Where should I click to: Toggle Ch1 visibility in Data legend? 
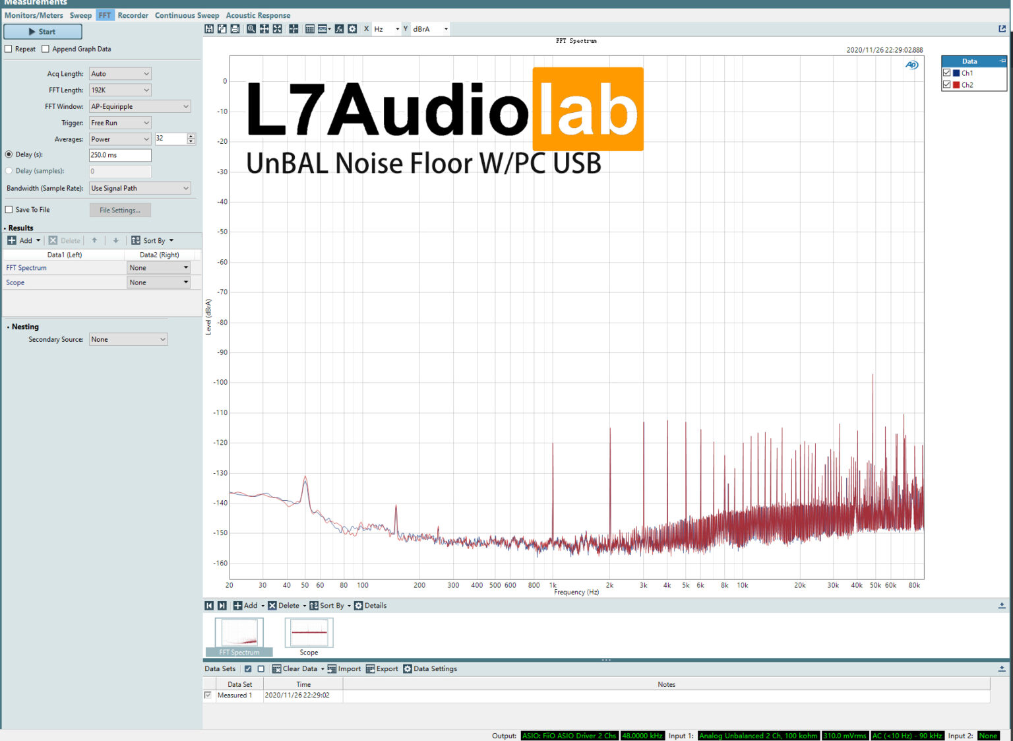[947, 73]
